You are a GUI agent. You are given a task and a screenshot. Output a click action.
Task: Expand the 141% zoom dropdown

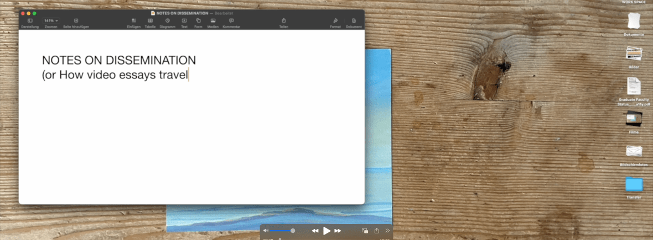point(51,21)
